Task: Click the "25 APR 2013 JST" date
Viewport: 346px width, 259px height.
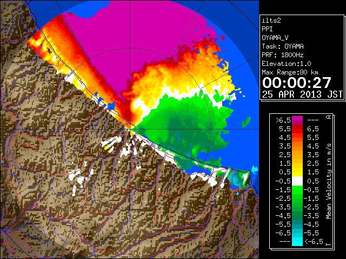Action: pyautogui.click(x=303, y=94)
